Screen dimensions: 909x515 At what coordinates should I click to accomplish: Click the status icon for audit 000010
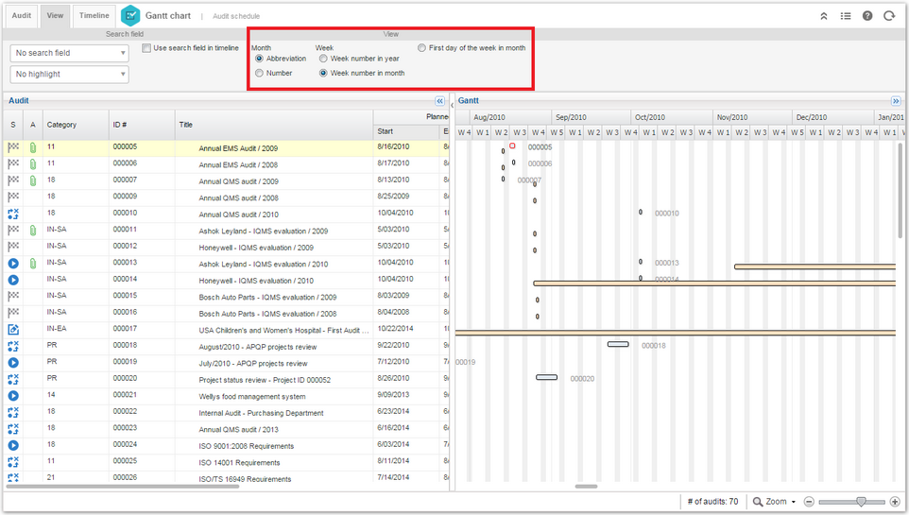[x=13, y=214]
